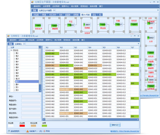Select green cell G3A05-062
160x135 pixels.
tap(52, 54)
